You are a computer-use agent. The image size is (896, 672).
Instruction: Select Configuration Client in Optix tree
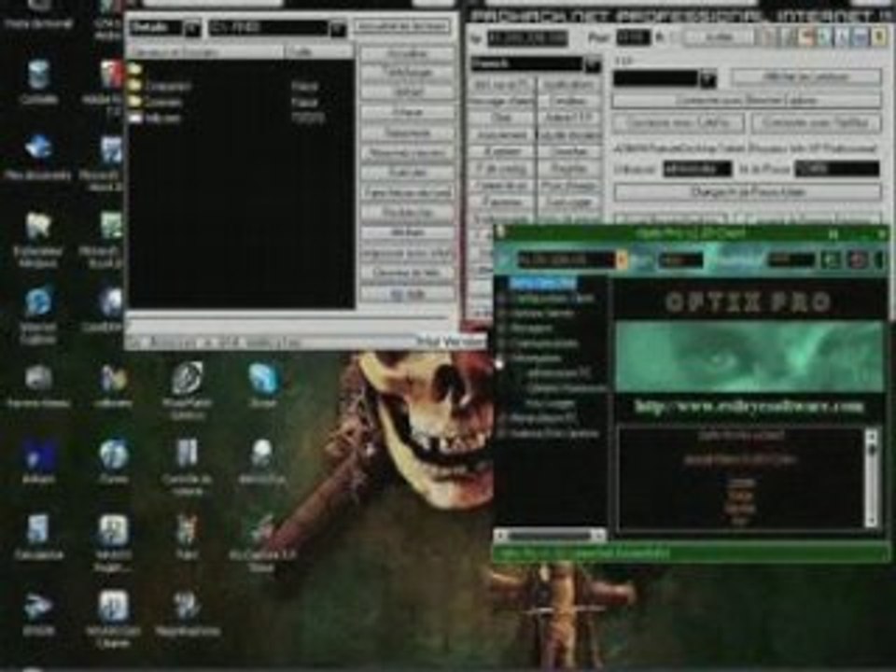[x=552, y=299]
